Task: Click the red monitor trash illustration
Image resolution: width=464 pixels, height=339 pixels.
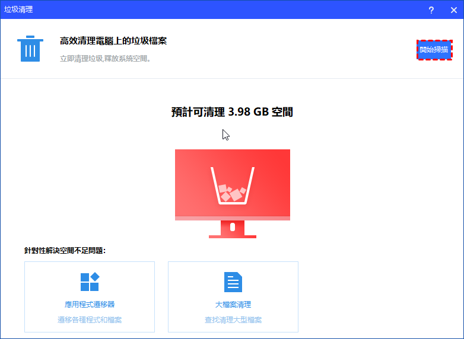Action: (232, 194)
